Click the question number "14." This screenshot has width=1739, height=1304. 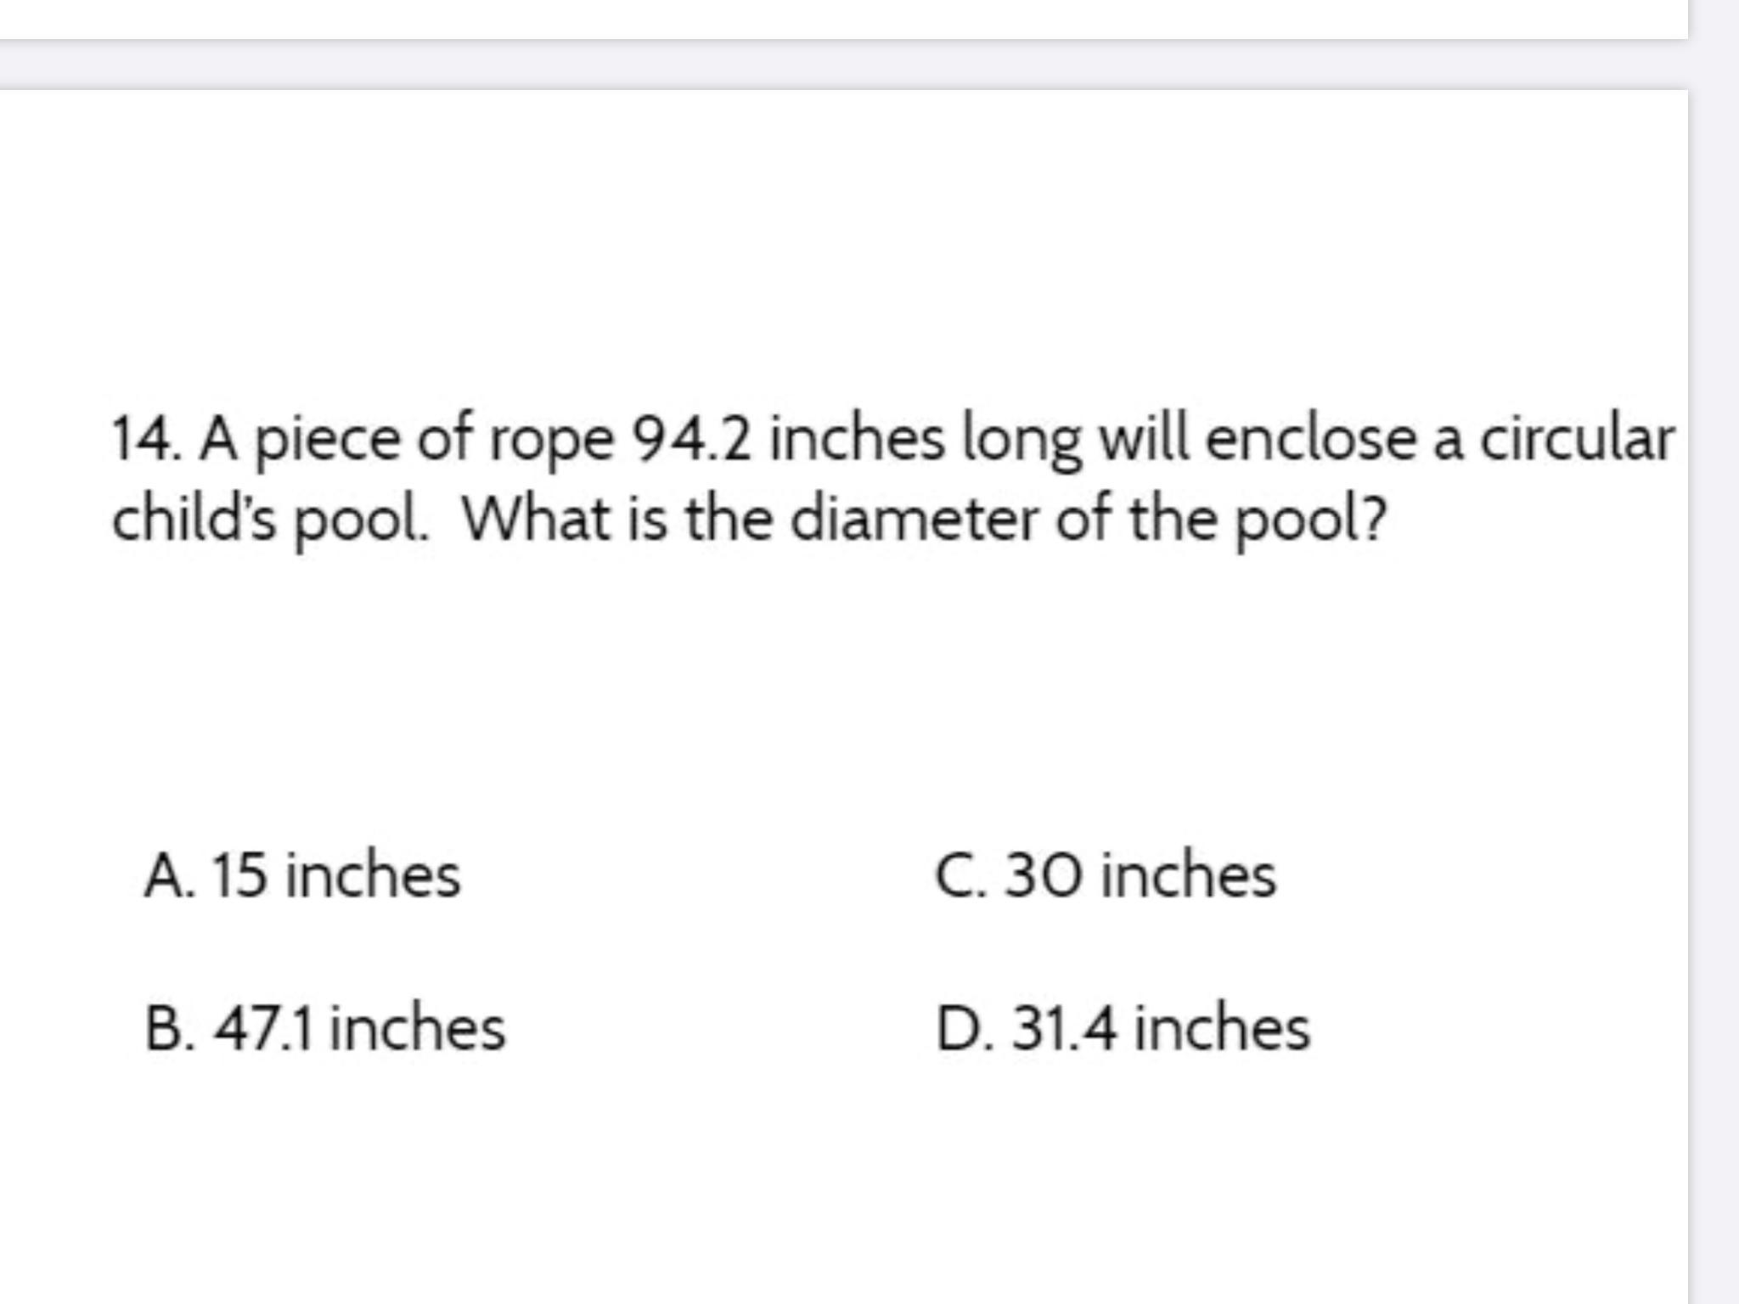tap(145, 440)
